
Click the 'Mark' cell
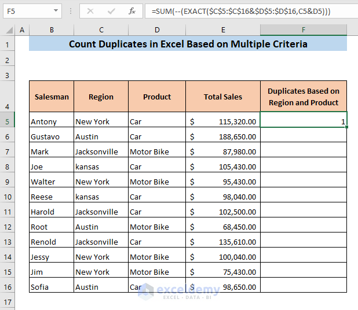(x=52, y=150)
